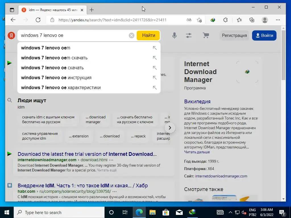The image size is (291, 218).
Task: Click the yellow Найти search button
Action: click(x=148, y=35)
